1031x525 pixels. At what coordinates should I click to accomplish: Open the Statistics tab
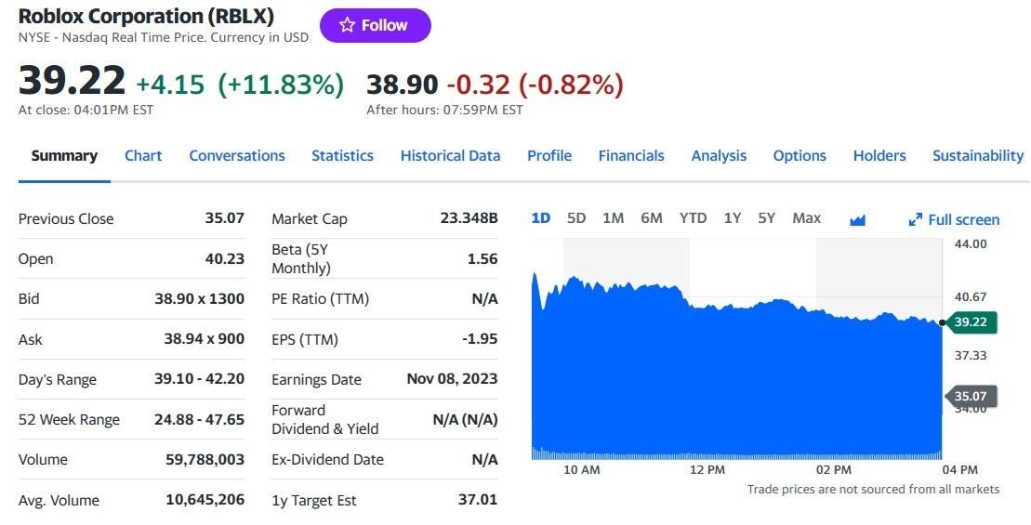coord(342,155)
